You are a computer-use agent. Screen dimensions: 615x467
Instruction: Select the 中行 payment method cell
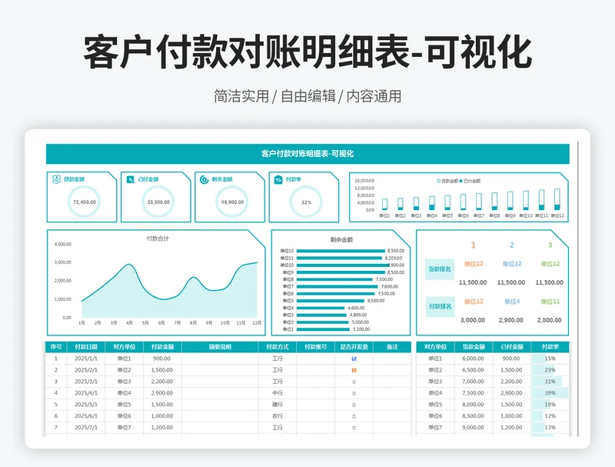[x=278, y=393]
